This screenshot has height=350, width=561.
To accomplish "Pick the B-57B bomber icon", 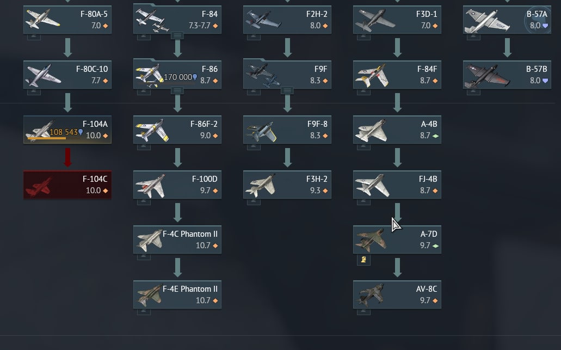I will point(486,75).
